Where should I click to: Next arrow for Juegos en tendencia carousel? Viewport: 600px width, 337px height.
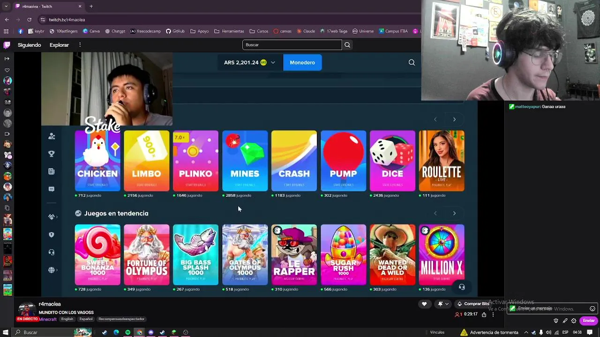[x=454, y=213]
